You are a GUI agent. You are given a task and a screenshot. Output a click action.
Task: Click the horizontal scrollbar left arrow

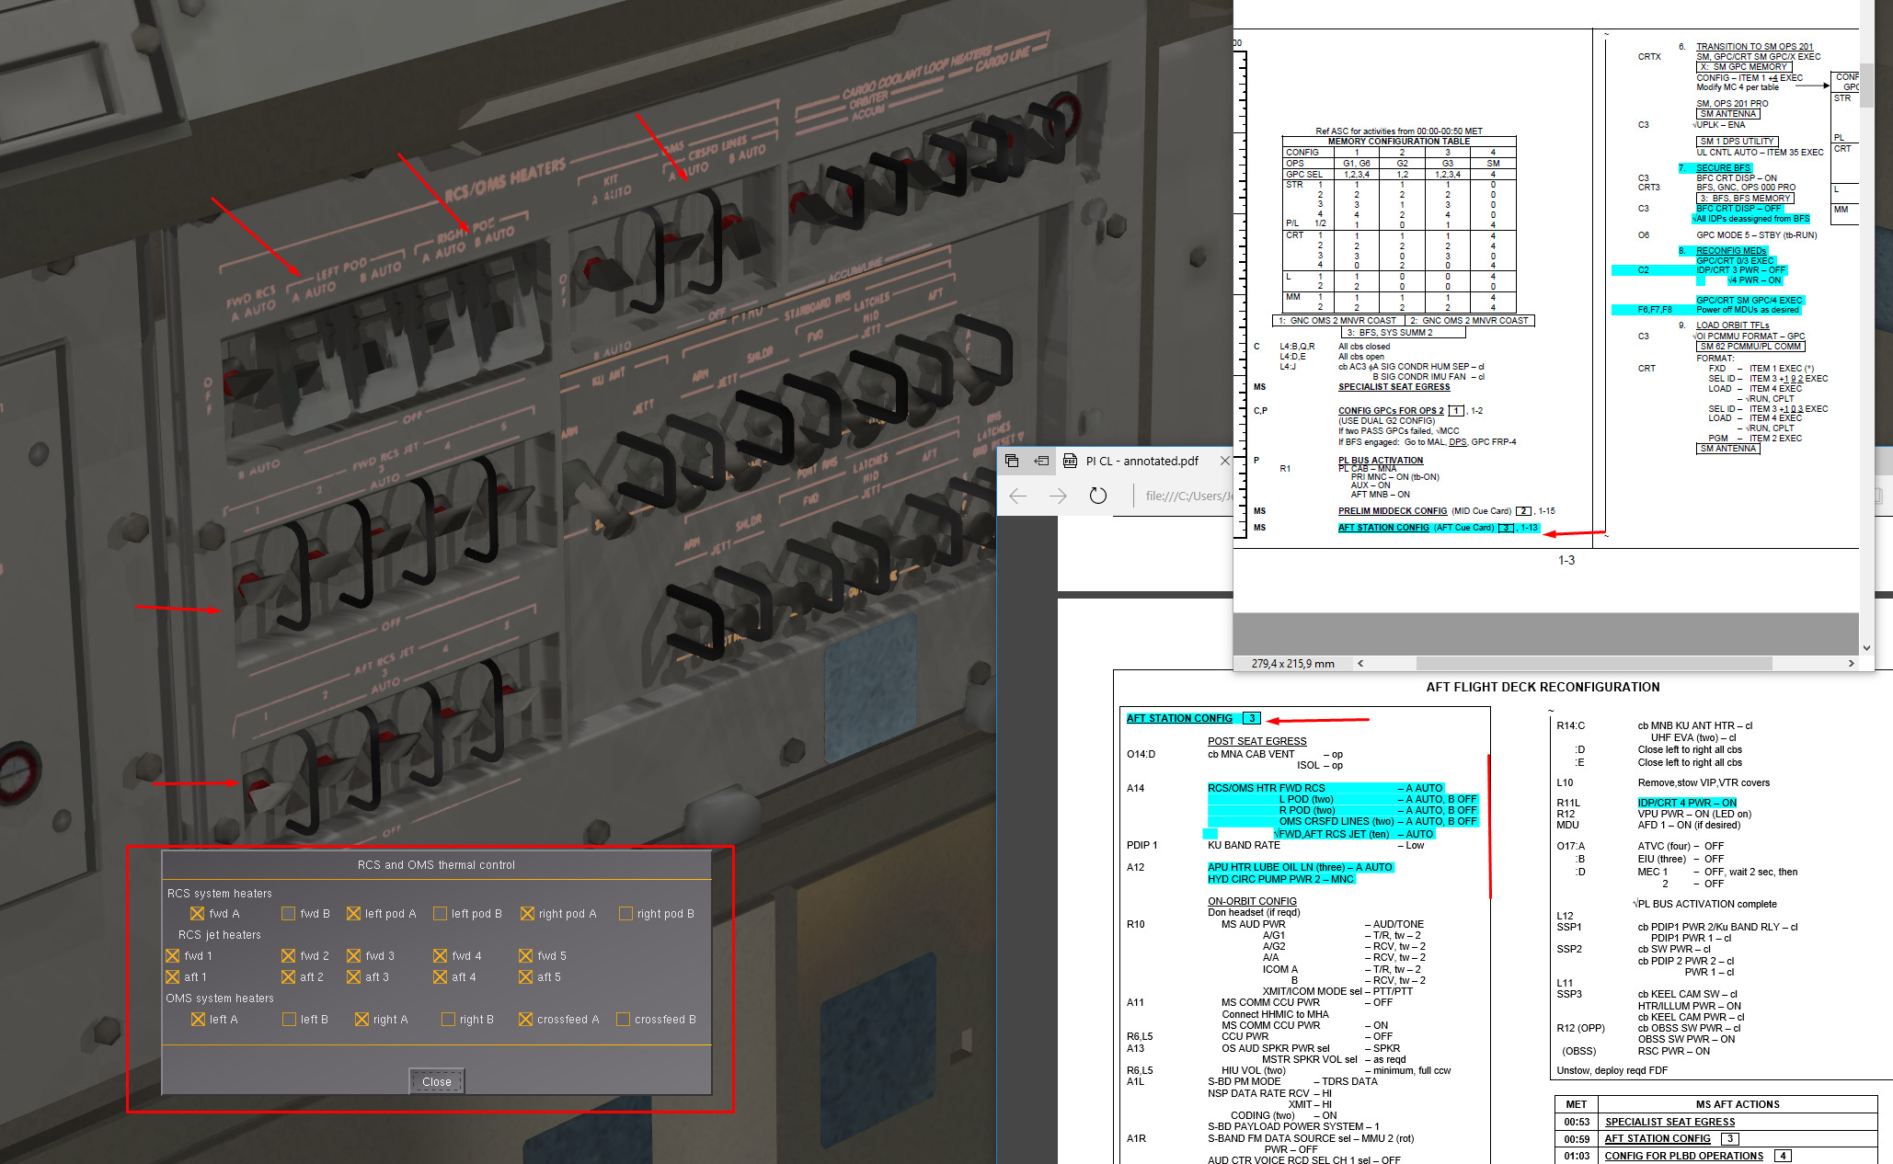click(1360, 663)
